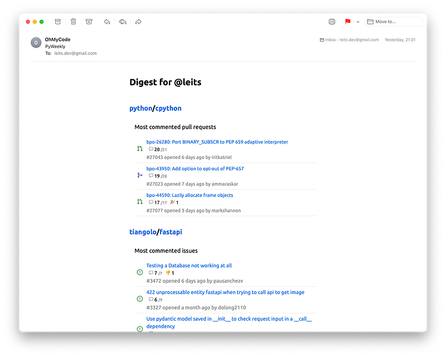The height and width of the screenshot is (357, 446).
Task: Click the sender name OhMyCode
Action: (x=58, y=40)
